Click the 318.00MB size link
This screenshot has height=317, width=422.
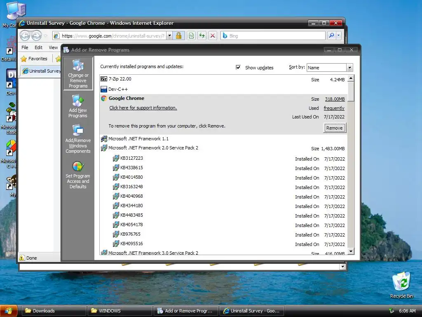[x=335, y=99]
